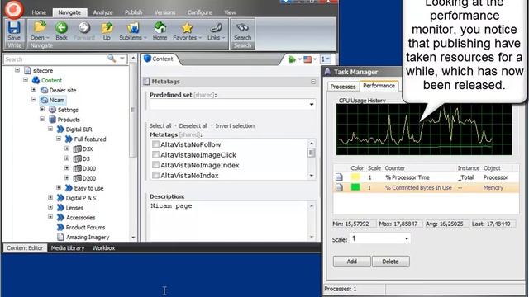Screen dimensions: 529x297
Task: Click the Deselect all link
Action: coord(193,125)
